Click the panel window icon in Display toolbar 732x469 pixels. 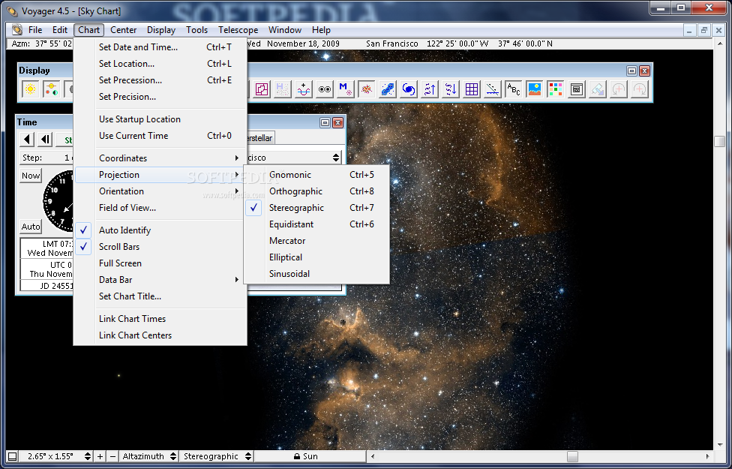click(x=577, y=89)
